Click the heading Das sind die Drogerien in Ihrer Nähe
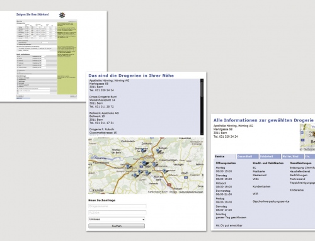The image size is (315, 241). (x=131, y=76)
